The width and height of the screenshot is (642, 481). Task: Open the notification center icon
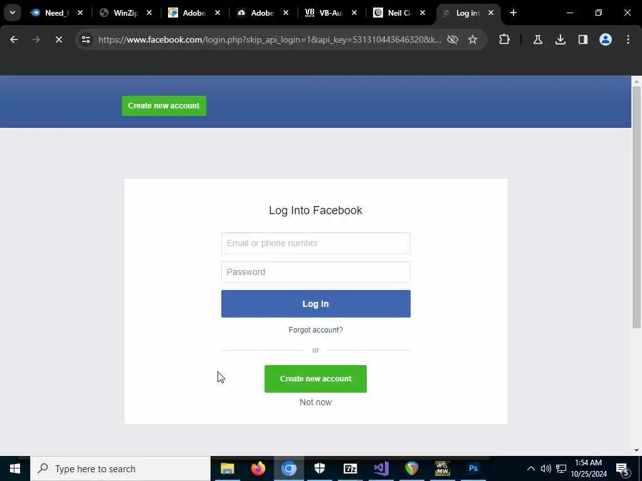point(623,470)
